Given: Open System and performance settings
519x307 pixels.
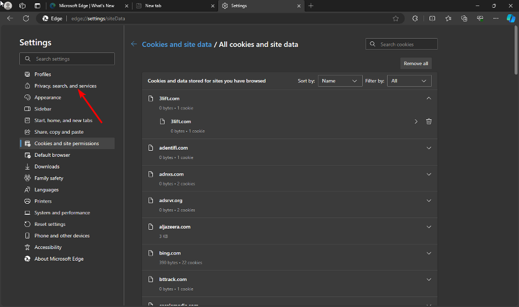Looking at the screenshot, I should pos(67,213).
